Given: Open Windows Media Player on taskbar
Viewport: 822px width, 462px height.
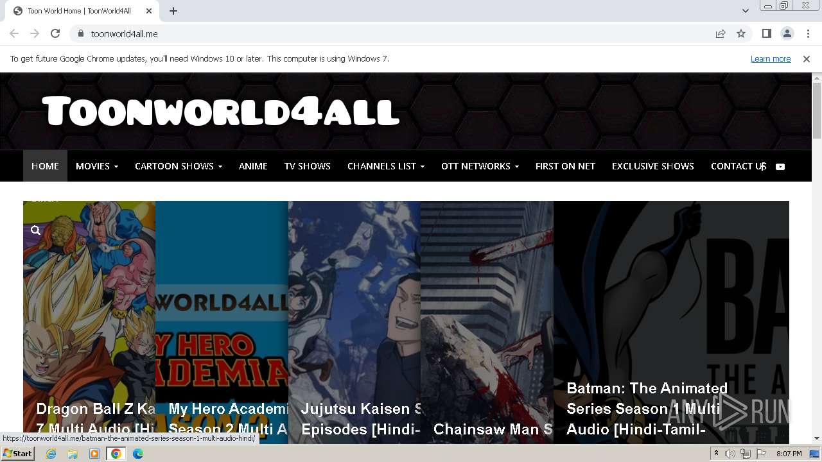Looking at the screenshot, I should pyautogui.click(x=94, y=454).
